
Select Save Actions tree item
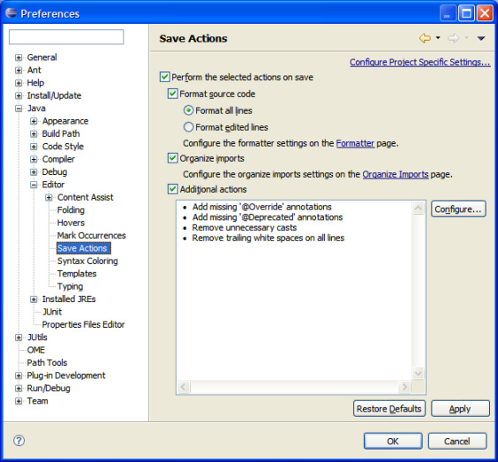click(x=84, y=248)
